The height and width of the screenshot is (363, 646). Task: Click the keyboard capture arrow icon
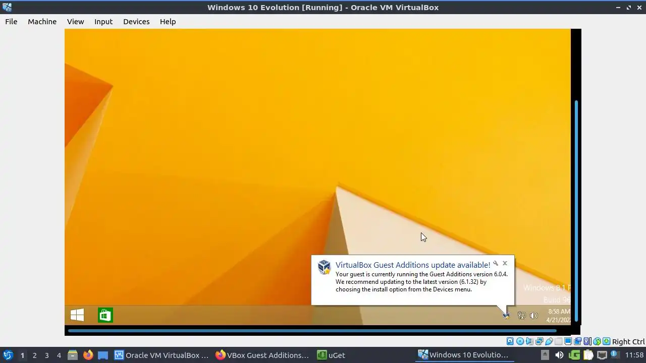pyautogui.click(x=606, y=341)
